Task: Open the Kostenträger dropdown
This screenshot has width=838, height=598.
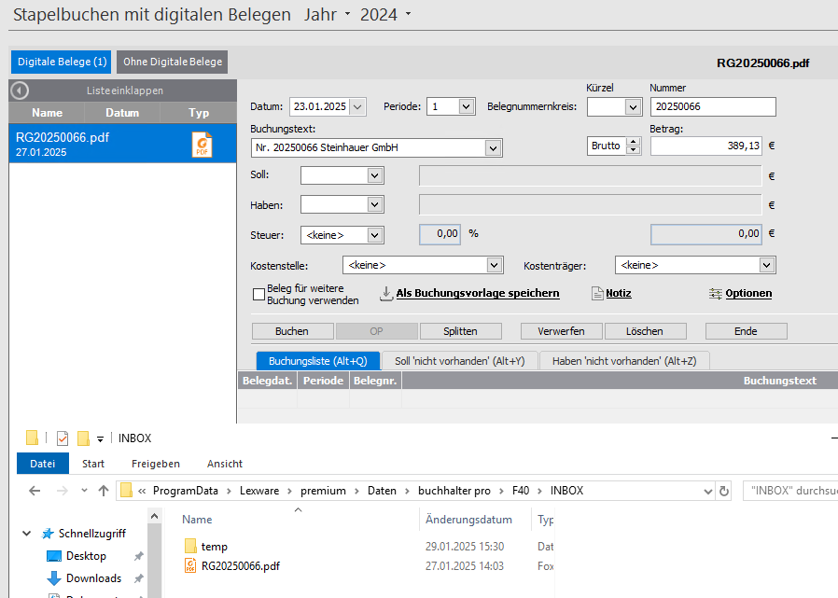Action: tap(767, 265)
